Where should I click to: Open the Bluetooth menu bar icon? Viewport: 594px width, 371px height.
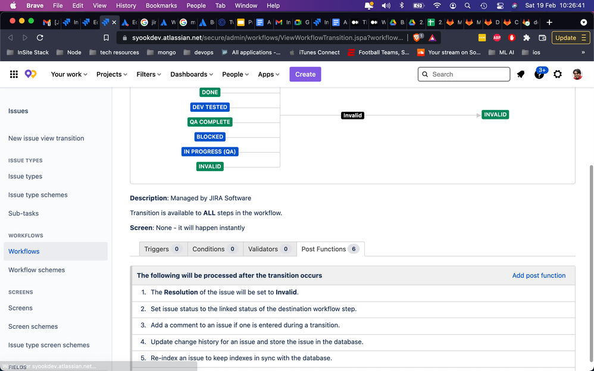[x=402, y=6]
